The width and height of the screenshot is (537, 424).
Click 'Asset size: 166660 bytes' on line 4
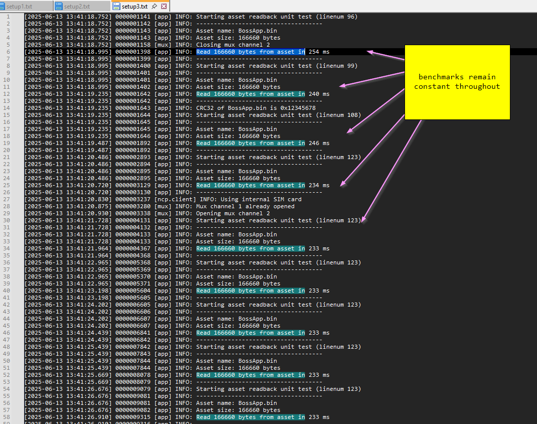[x=238, y=38]
